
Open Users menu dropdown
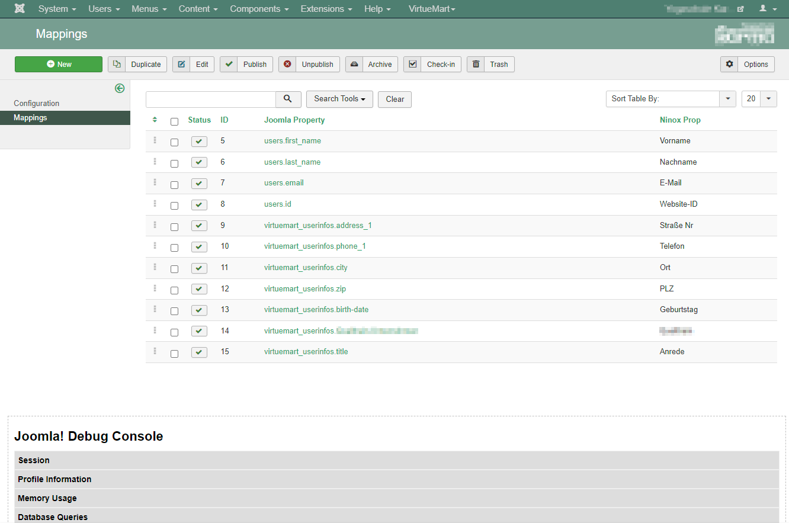click(104, 9)
